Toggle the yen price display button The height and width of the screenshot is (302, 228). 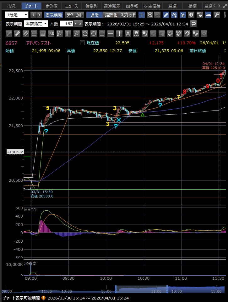coord(182,15)
